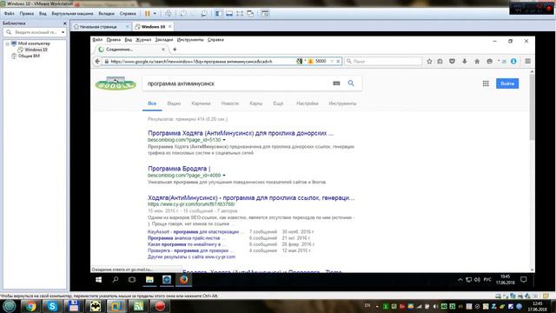
Task: Open the VMware Файл menu
Action: 10,14
